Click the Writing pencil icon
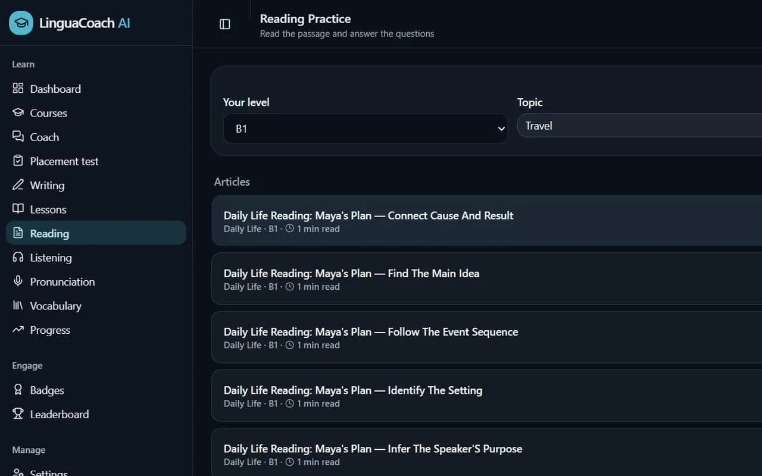 pyautogui.click(x=18, y=185)
